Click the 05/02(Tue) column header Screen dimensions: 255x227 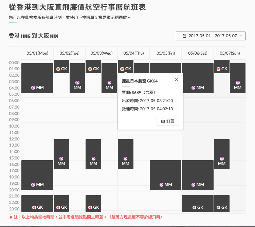pos(70,53)
